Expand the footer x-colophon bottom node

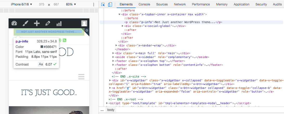point(113,65)
